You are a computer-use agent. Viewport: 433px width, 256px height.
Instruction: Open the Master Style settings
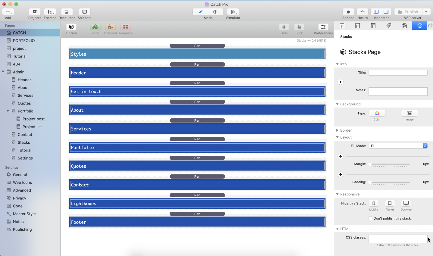coord(24,214)
